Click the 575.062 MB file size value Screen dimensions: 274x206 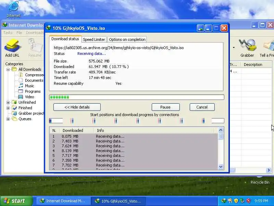(x=99, y=61)
